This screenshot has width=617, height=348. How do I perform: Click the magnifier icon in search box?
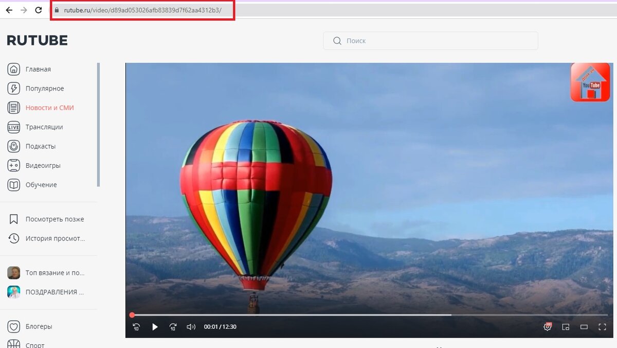pyautogui.click(x=337, y=41)
